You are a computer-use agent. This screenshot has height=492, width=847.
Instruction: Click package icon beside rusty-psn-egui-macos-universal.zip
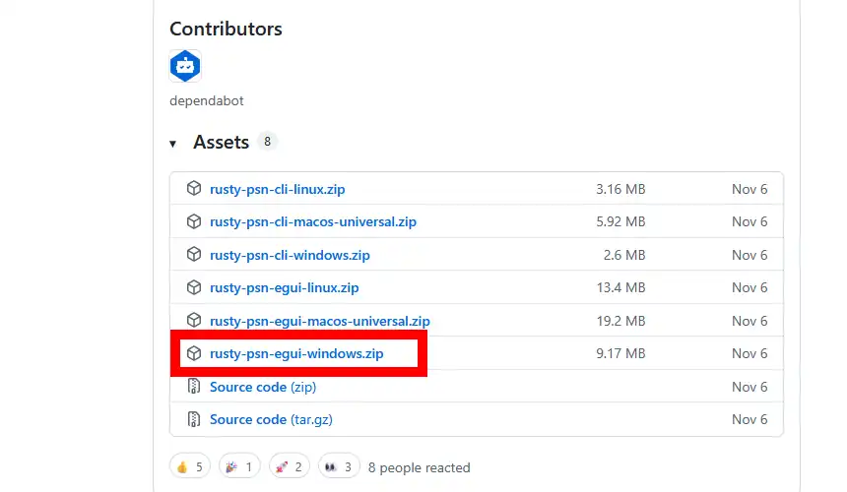point(194,321)
